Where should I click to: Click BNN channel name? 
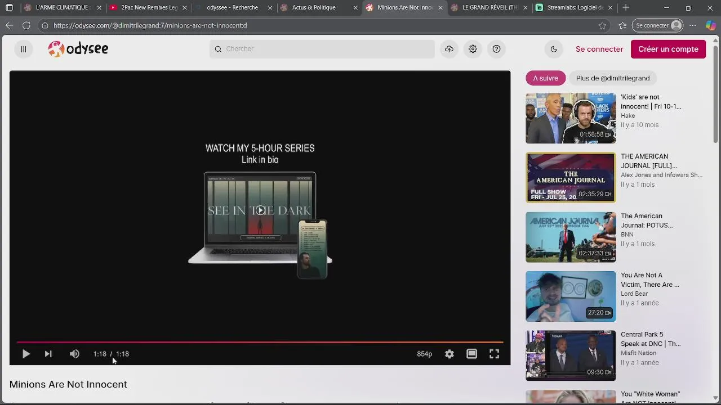click(627, 234)
